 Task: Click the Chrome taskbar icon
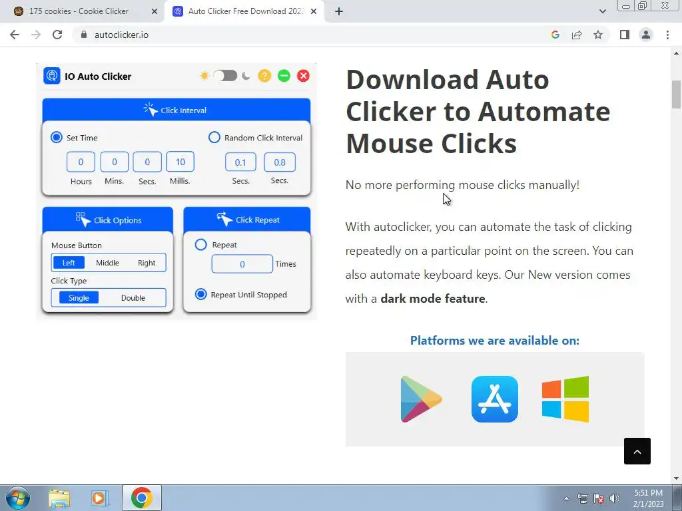(x=141, y=498)
